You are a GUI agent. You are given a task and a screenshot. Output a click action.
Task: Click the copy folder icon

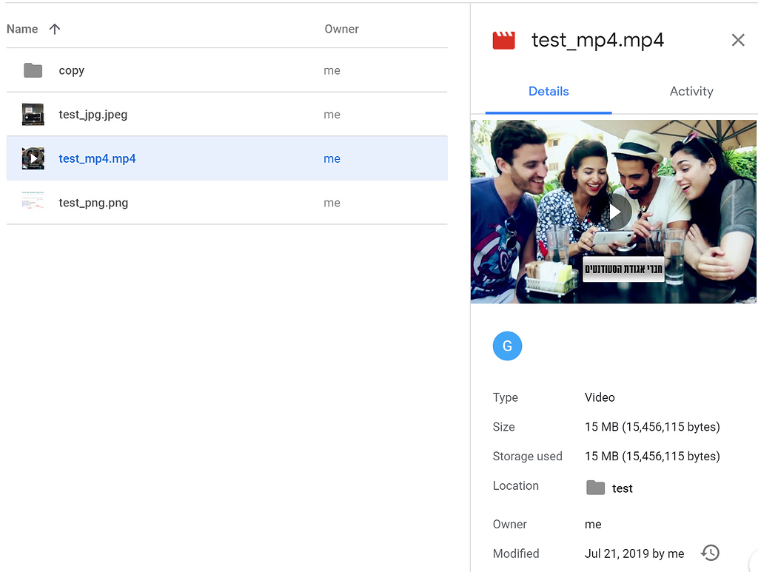(x=33, y=70)
